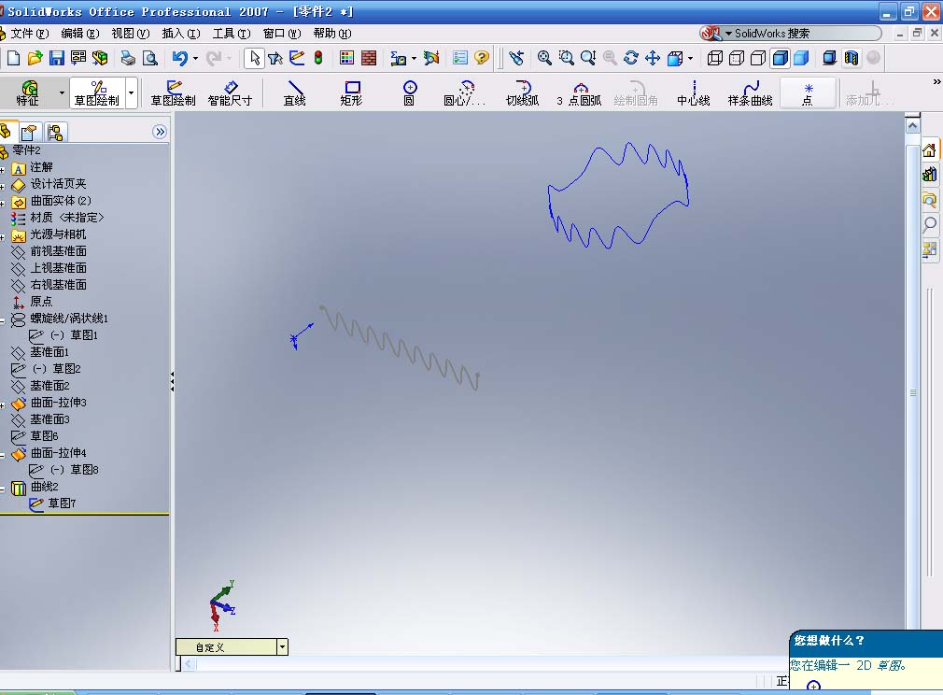Open the Design Library task pane icon

coord(930,175)
